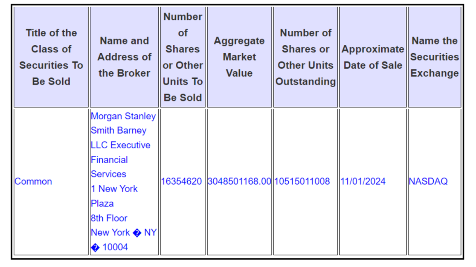
Task: Click the 'Number of Shares or Other Units To Be Sold' header
Action: click(x=182, y=57)
